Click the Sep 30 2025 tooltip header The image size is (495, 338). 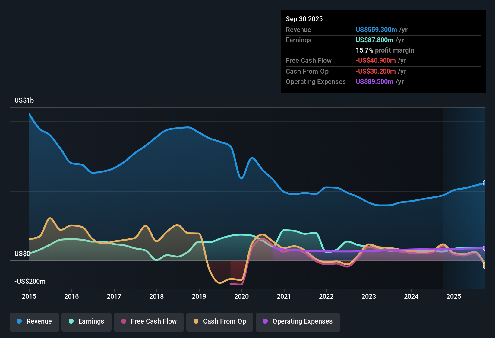tap(304, 19)
